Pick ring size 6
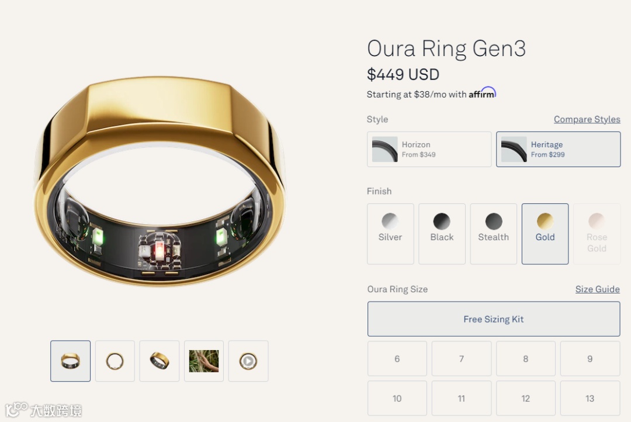Viewport: 631px width, 422px height. point(397,358)
